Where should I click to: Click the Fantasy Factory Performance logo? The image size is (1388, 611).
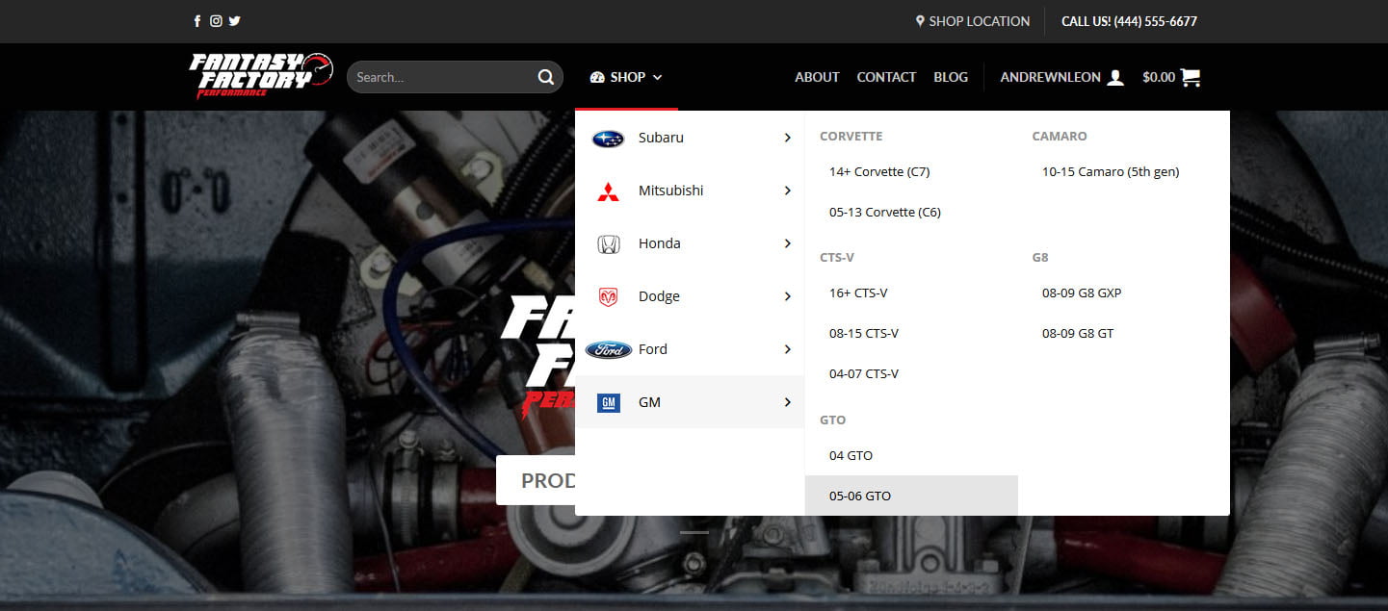261,76
